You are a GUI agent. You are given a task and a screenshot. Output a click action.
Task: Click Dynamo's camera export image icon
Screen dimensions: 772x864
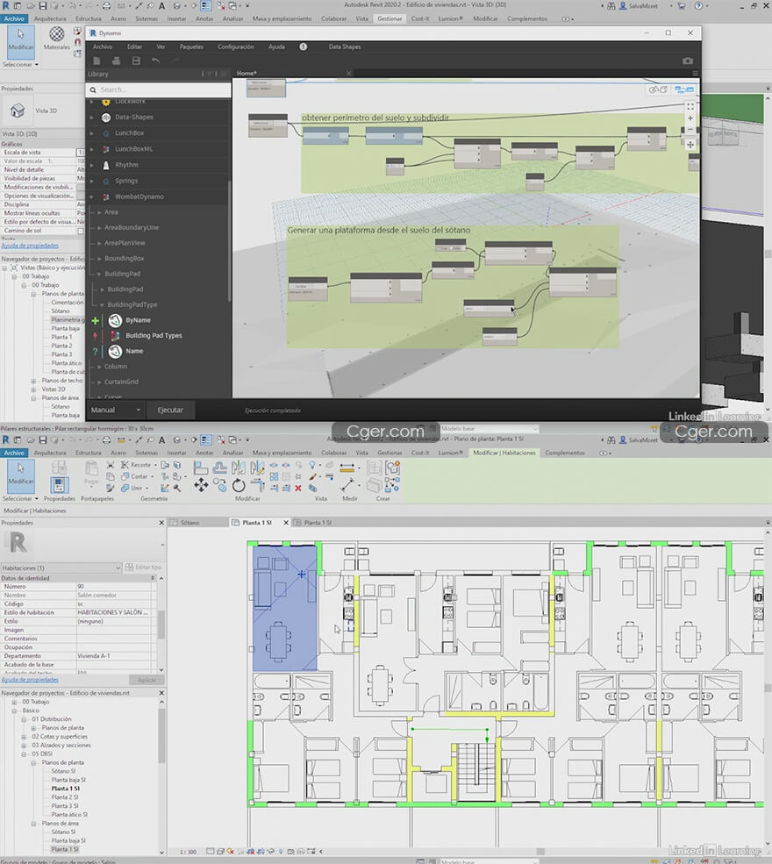(x=688, y=61)
